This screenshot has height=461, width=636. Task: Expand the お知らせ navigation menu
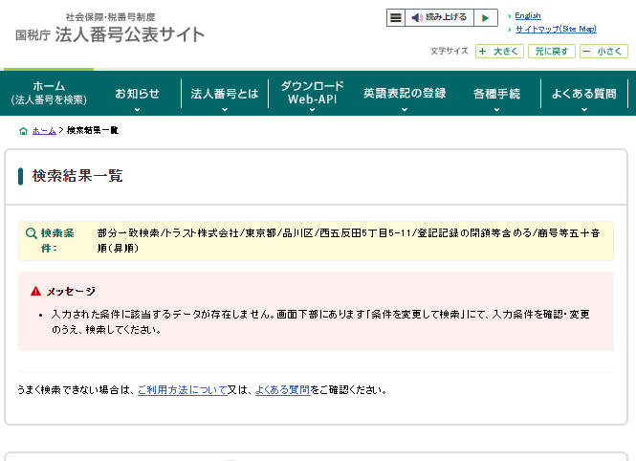coord(137,94)
